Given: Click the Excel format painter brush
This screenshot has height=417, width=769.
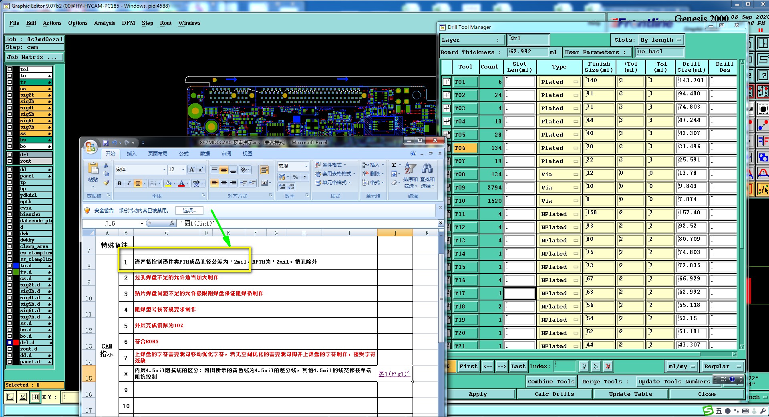Looking at the screenshot, I should click(x=106, y=183).
